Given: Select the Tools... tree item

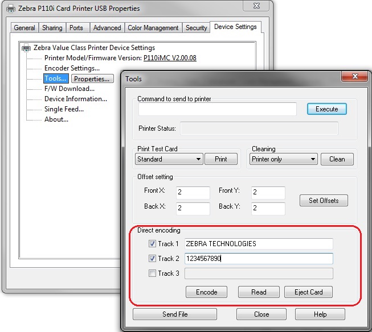Looking at the screenshot, I should click(x=56, y=78).
